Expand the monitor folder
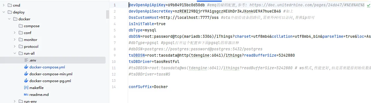371x103 pixels. [15, 39]
